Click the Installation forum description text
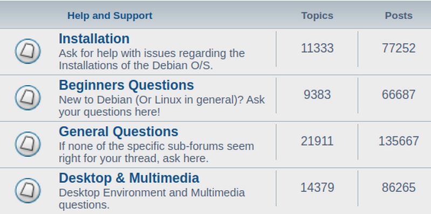Screen dimensions: 431x214 click(152, 59)
